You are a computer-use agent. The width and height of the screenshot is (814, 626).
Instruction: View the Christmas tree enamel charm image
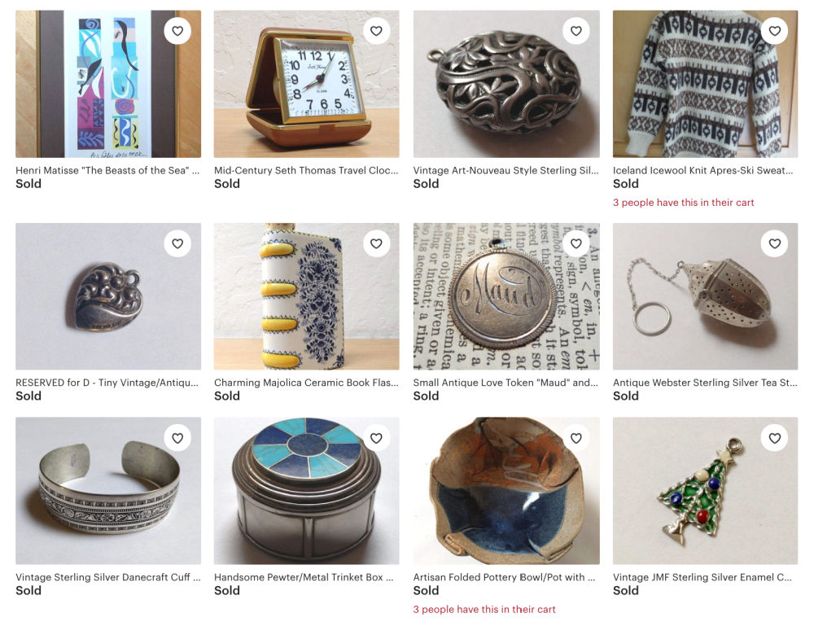[705, 491]
